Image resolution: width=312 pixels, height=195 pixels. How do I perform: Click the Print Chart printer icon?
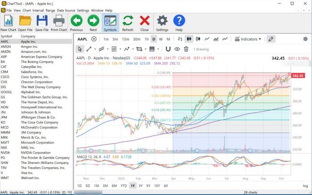(58, 20)
